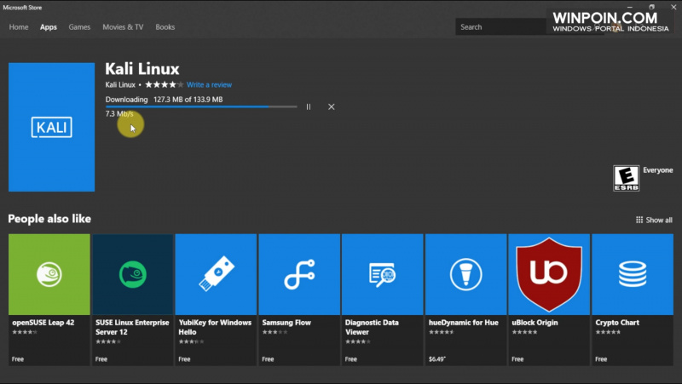The width and height of the screenshot is (682, 384).
Task: Click the People also like heading
Action: (x=49, y=219)
